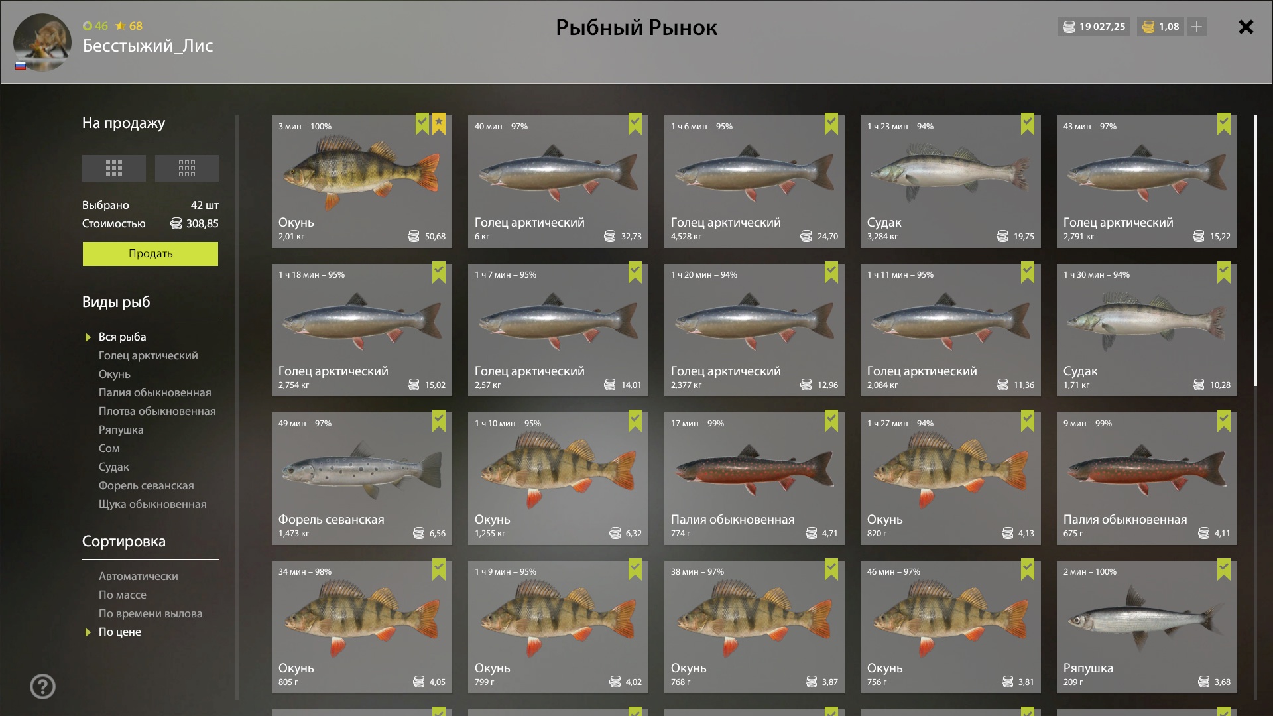Filter fish list by Голец арктический
This screenshot has width=1273, height=716.
(149, 355)
